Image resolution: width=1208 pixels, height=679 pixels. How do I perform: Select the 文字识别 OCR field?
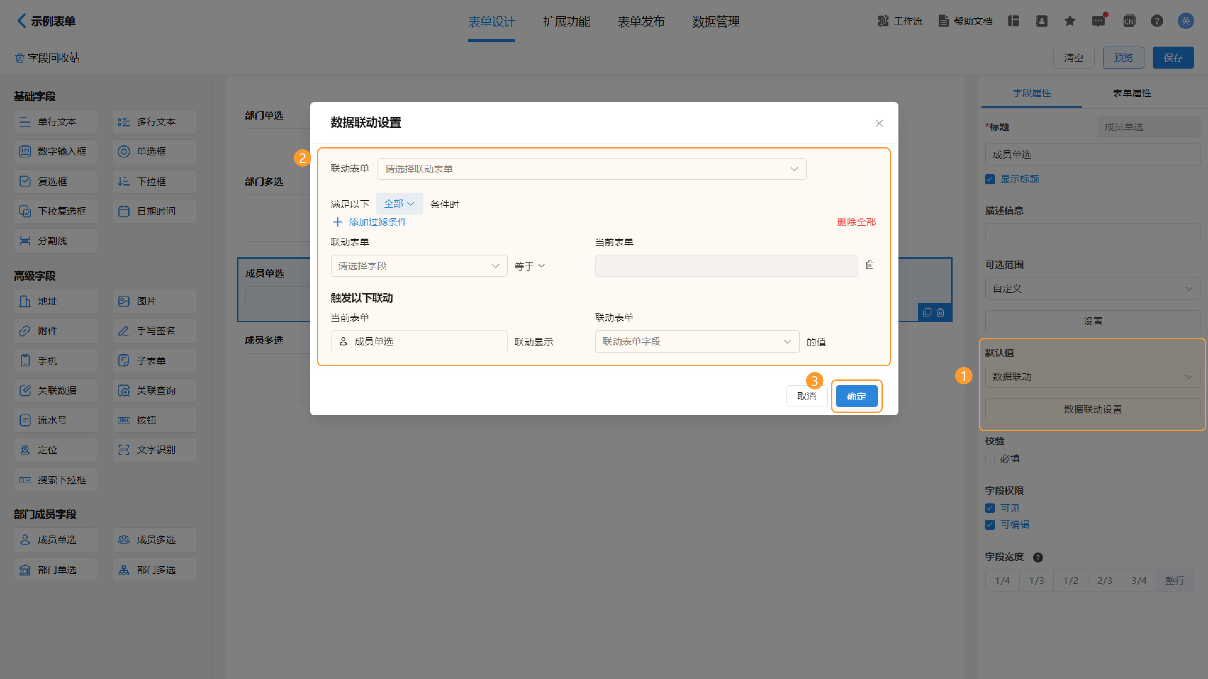pos(155,450)
